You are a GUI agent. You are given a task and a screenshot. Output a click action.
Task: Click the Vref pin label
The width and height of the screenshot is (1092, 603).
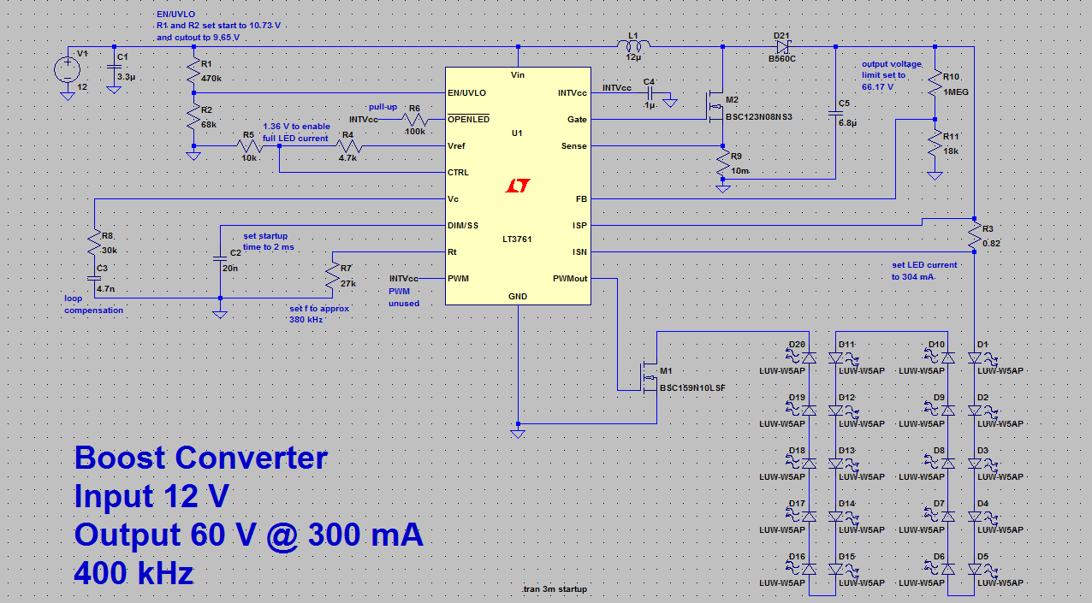click(x=456, y=146)
